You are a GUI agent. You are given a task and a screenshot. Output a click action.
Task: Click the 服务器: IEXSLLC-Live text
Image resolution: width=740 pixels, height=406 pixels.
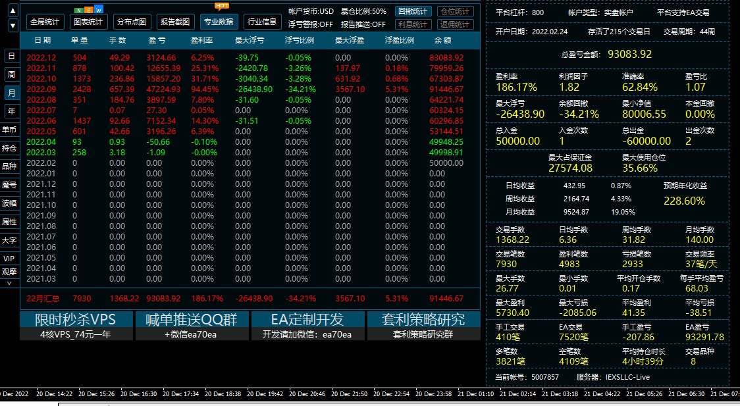[613, 377]
